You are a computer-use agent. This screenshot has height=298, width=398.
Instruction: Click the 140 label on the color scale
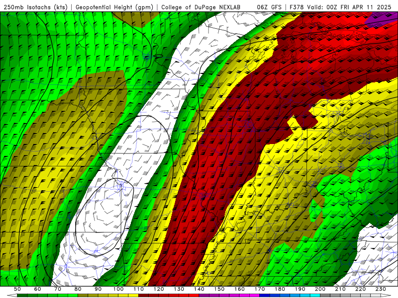tap(199, 289)
